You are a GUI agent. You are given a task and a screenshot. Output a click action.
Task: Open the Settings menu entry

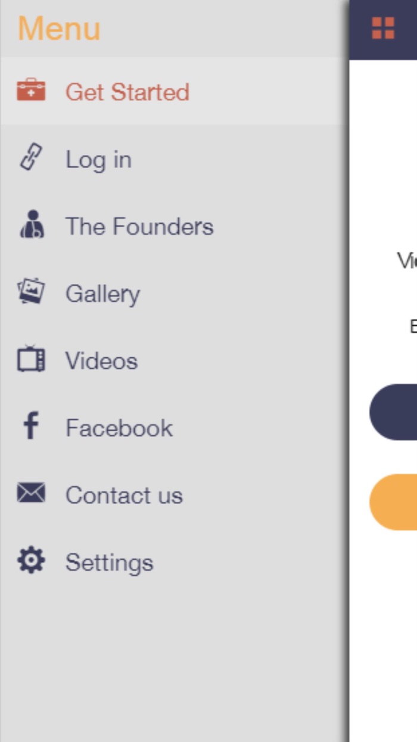point(109,562)
